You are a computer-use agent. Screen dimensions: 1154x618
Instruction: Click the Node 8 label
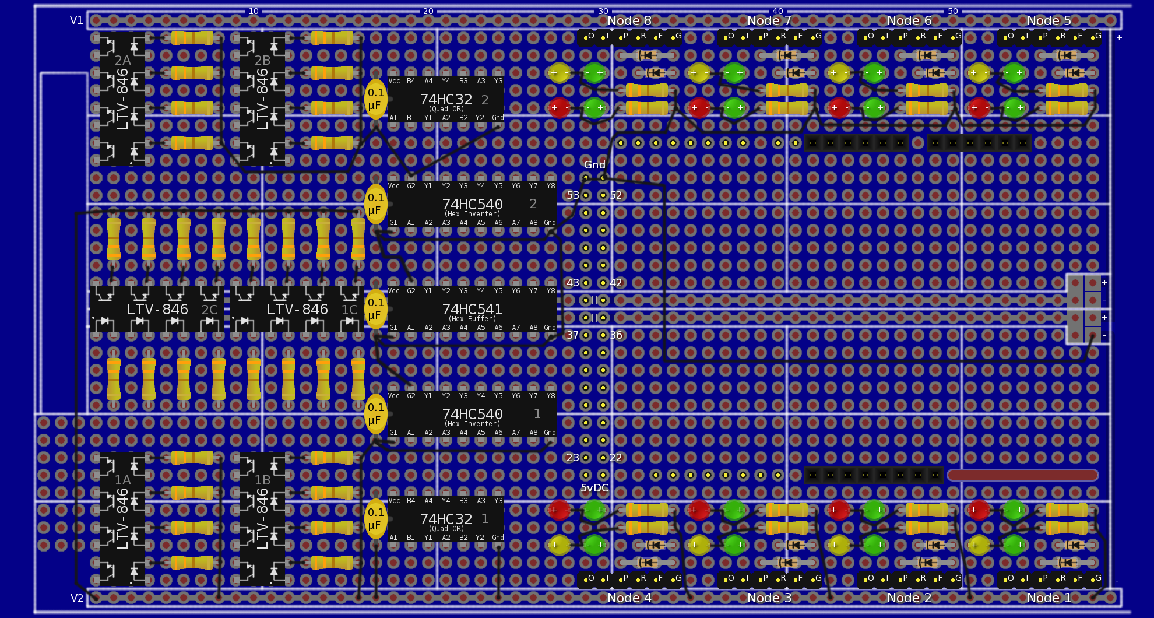point(629,21)
